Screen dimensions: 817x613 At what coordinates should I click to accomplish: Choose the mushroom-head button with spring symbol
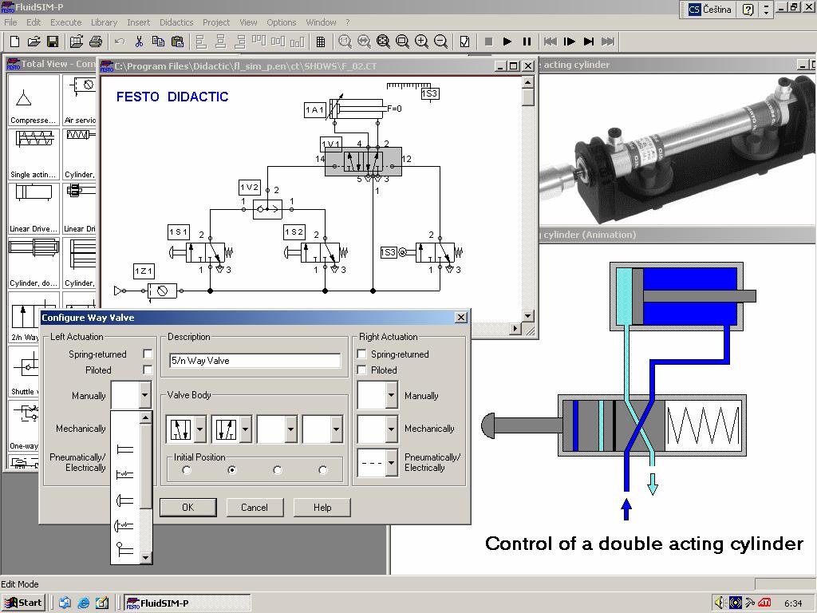pyautogui.click(x=125, y=525)
